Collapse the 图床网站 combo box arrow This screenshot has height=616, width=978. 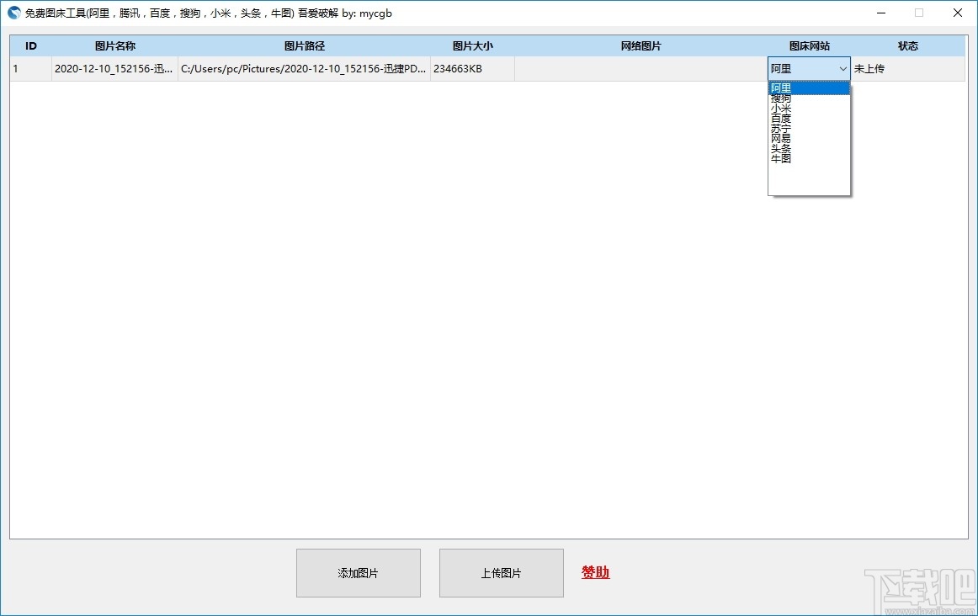pyautogui.click(x=843, y=68)
